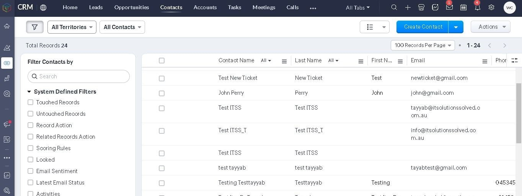Open the column settings icon at table right
Screen dimensions: 522x196
tap(514, 60)
